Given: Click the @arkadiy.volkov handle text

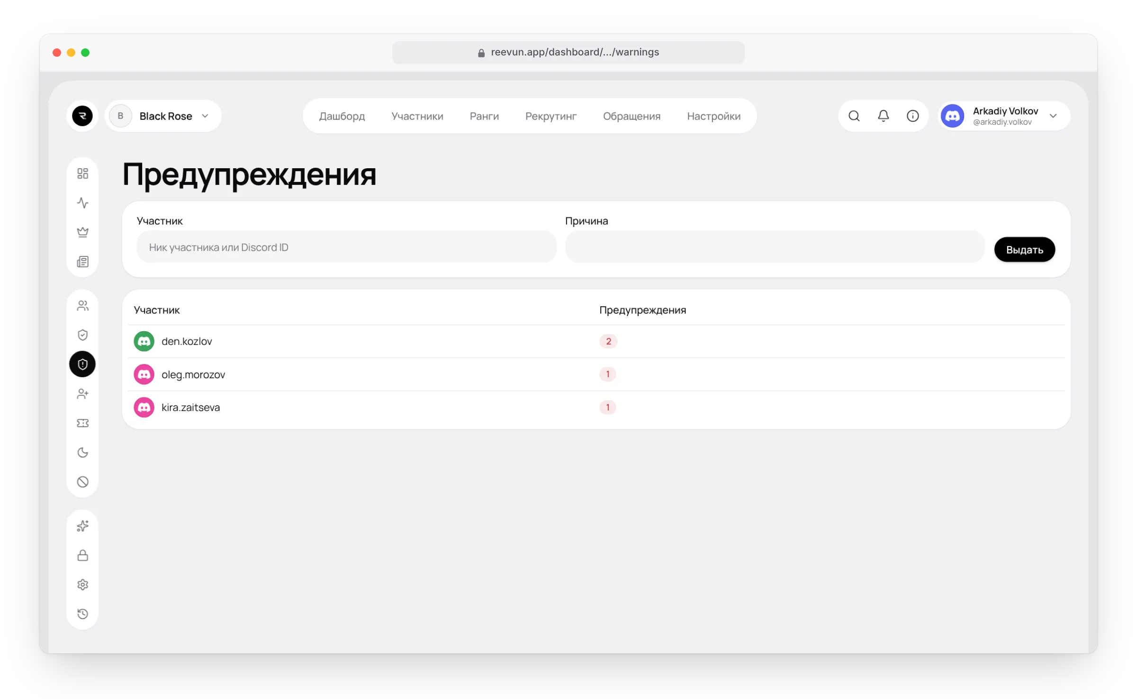Looking at the screenshot, I should pos(1002,122).
